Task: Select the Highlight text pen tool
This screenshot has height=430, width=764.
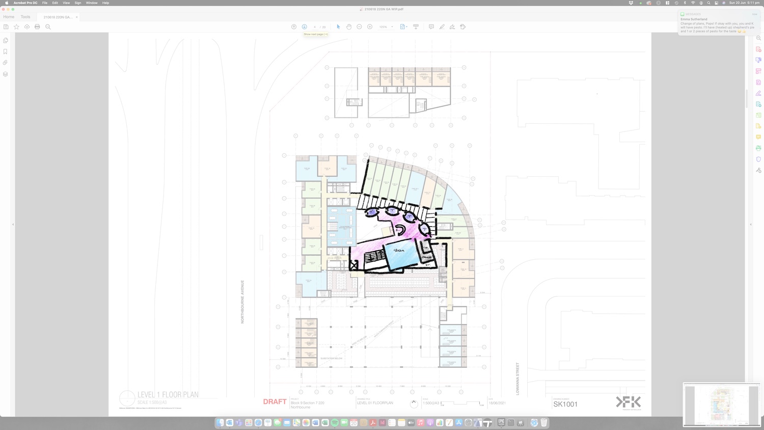Action: (442, 27)
